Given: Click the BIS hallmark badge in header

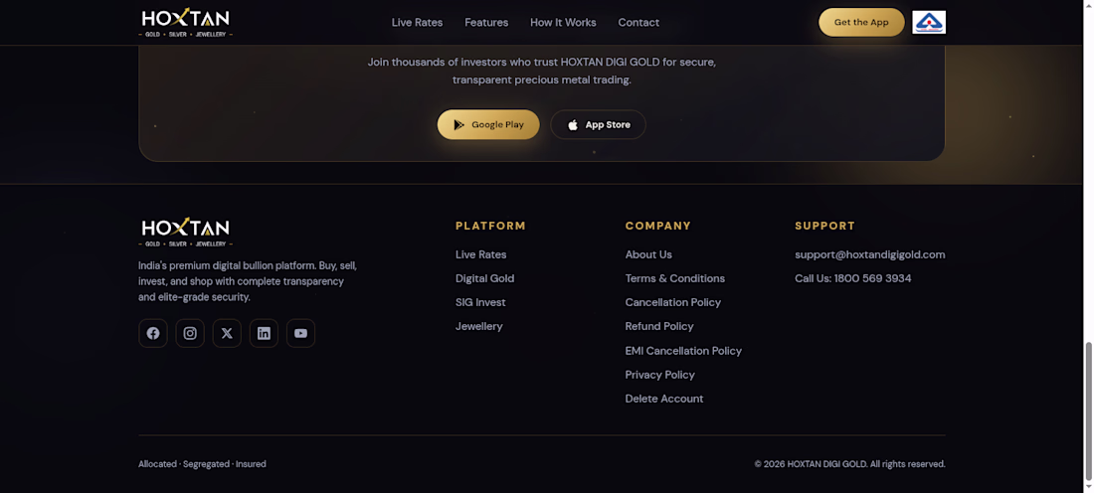Looking at the screenshot, I should pos(929,22).
